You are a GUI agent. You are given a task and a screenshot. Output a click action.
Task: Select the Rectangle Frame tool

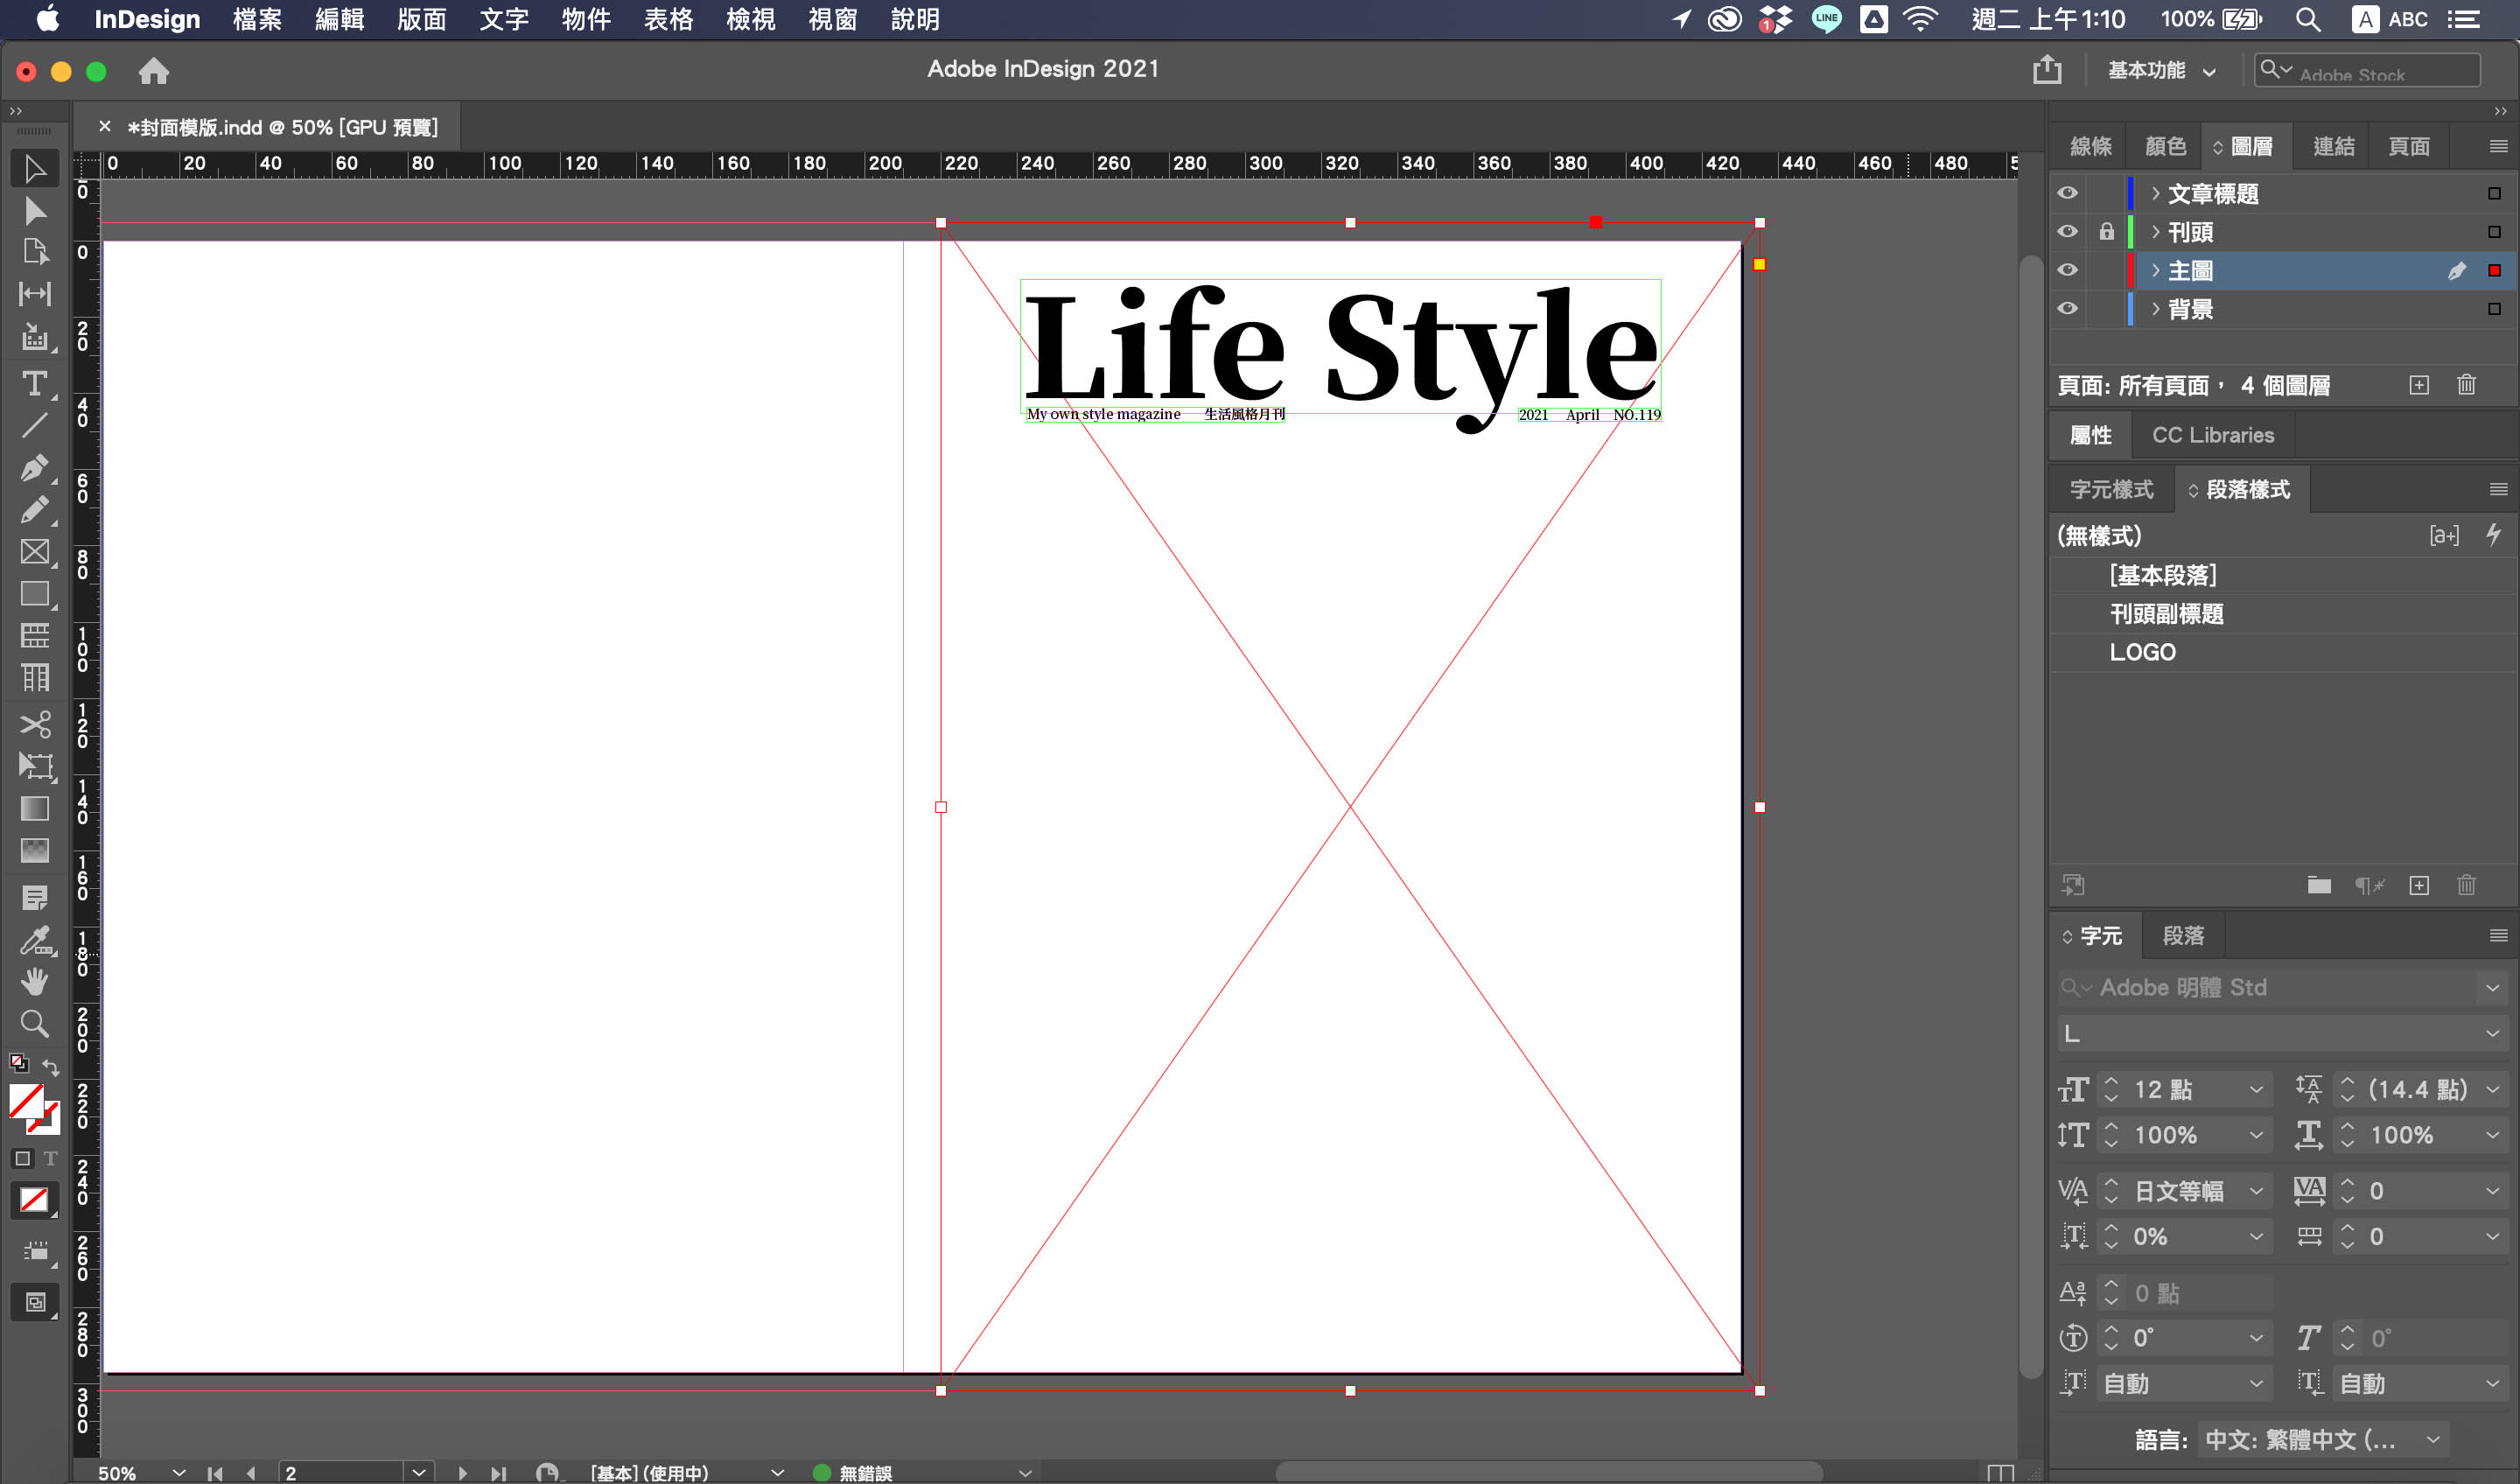[x=34, y=552]
